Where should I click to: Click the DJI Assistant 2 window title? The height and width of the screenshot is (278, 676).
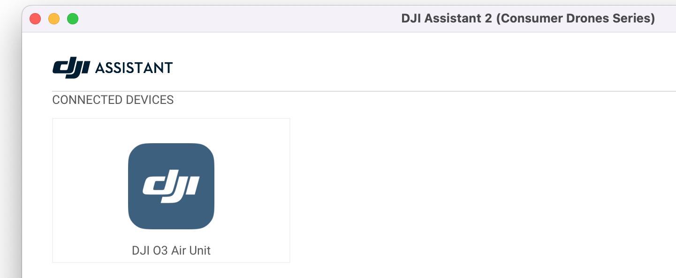(x=528, y=19)
